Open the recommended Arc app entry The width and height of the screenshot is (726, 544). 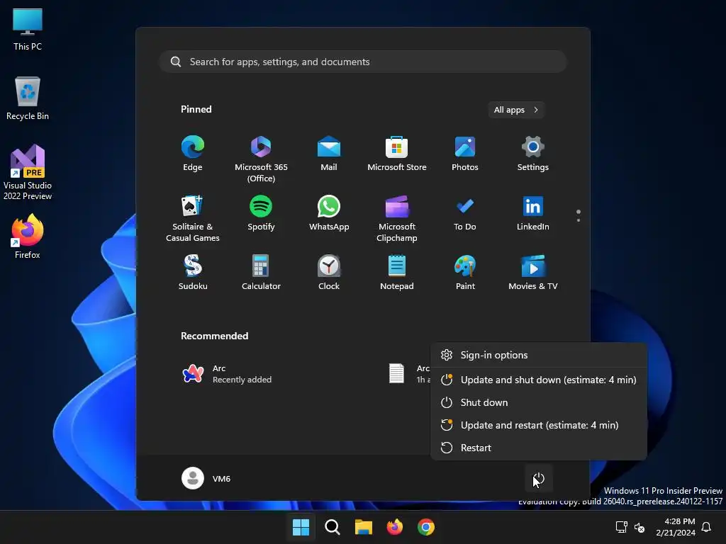[227, 374]
